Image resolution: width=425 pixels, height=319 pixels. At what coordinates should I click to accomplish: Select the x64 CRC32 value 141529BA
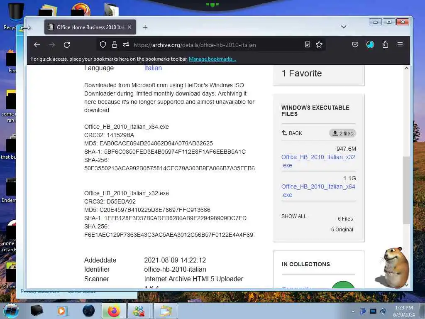[x=120, y=135]
